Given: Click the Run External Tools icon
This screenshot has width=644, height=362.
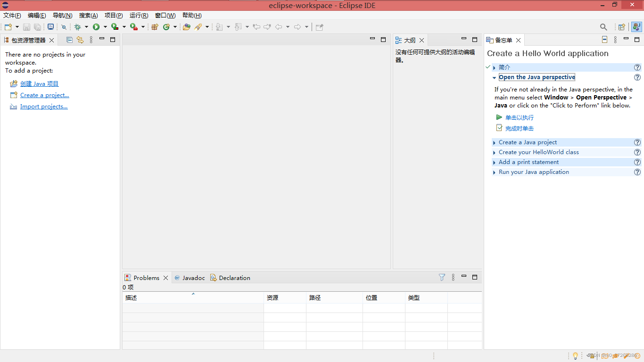Looking at the screenshot, I should [133, 27].
